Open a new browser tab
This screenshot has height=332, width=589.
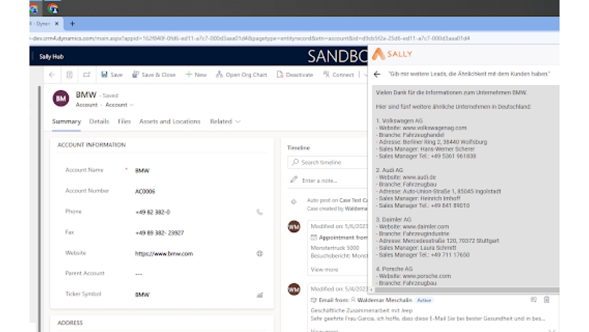(x=72, y=24)
